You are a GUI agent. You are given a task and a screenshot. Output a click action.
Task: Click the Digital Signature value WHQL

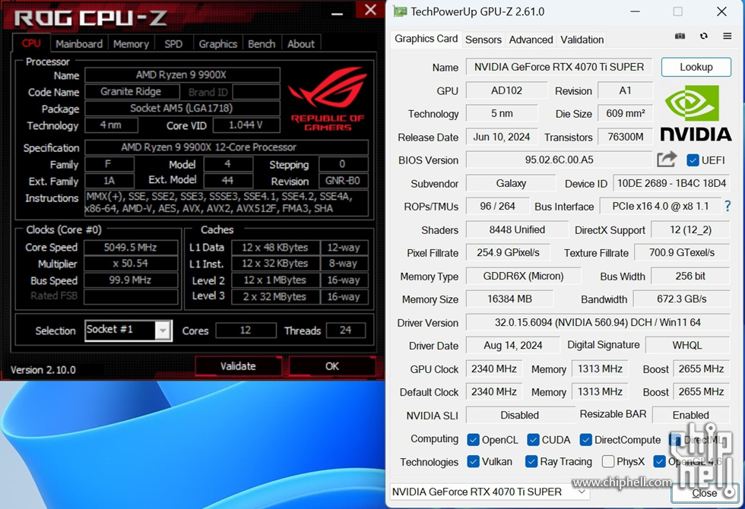(687, 345)
